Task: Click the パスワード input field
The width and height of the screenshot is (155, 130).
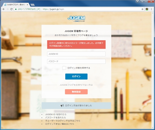Action: tap(76, 61)
